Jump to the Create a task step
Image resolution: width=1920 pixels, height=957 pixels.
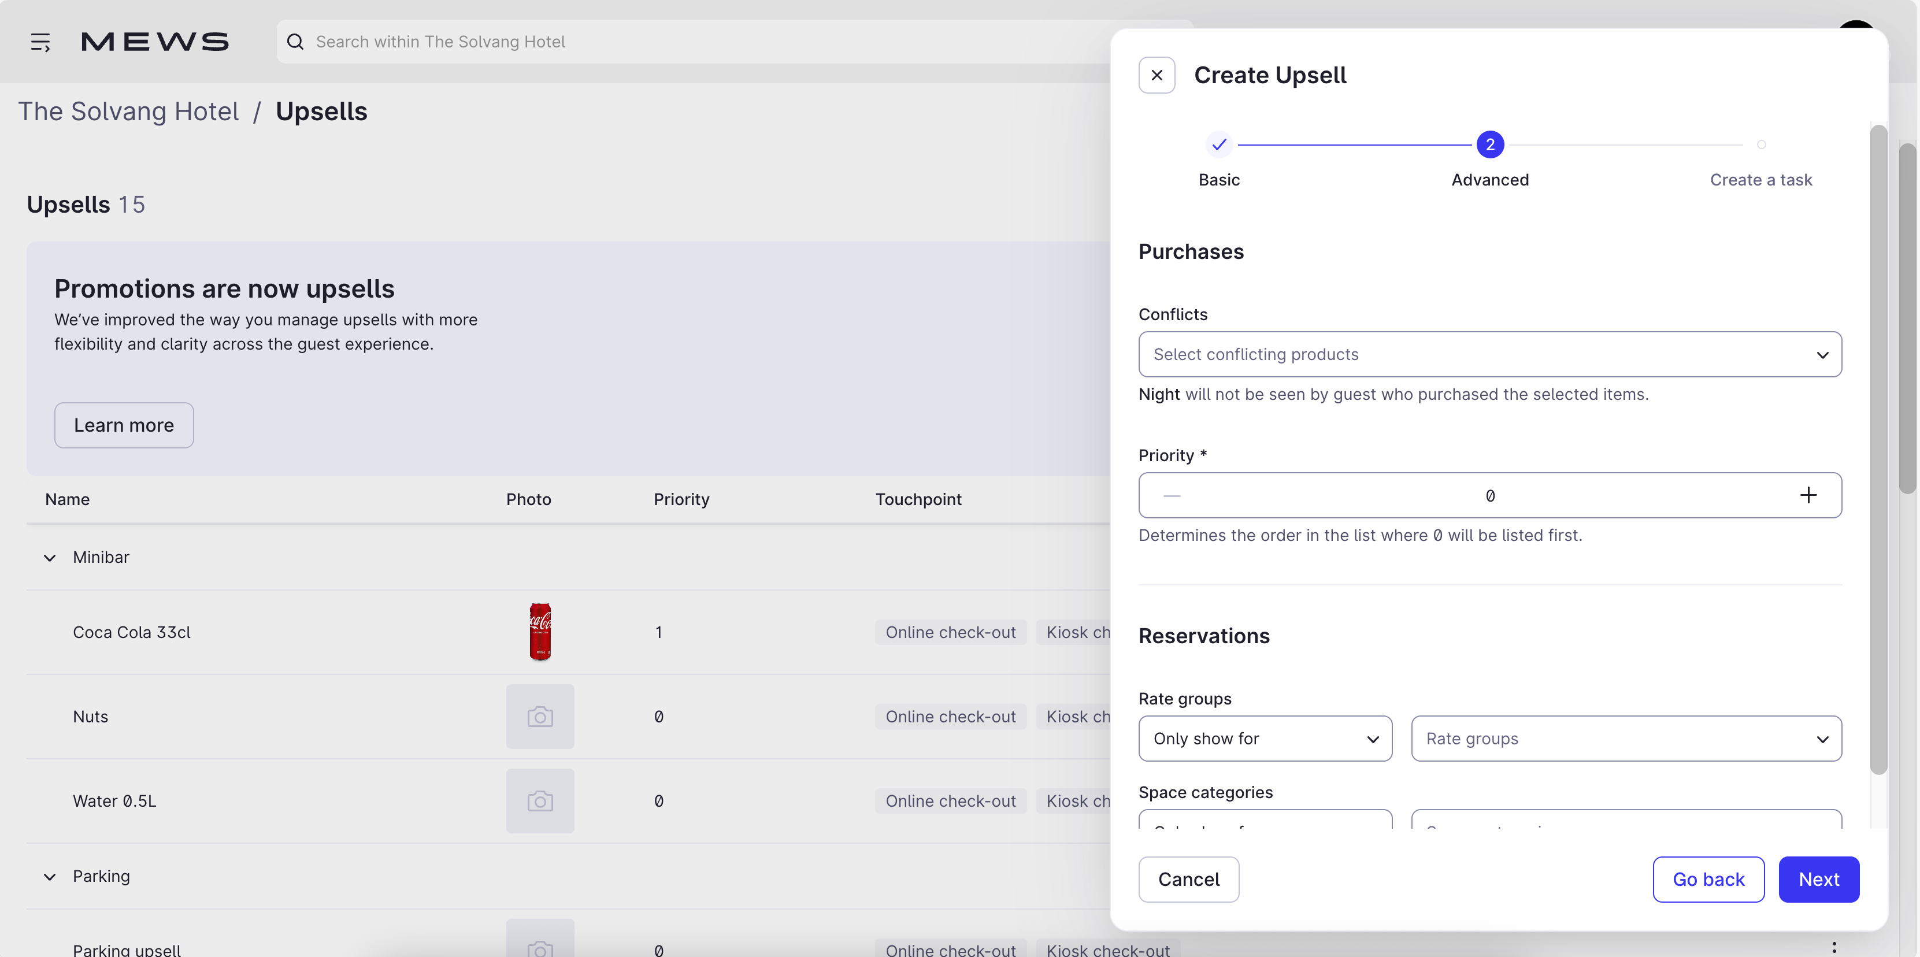coord(1761,144)
